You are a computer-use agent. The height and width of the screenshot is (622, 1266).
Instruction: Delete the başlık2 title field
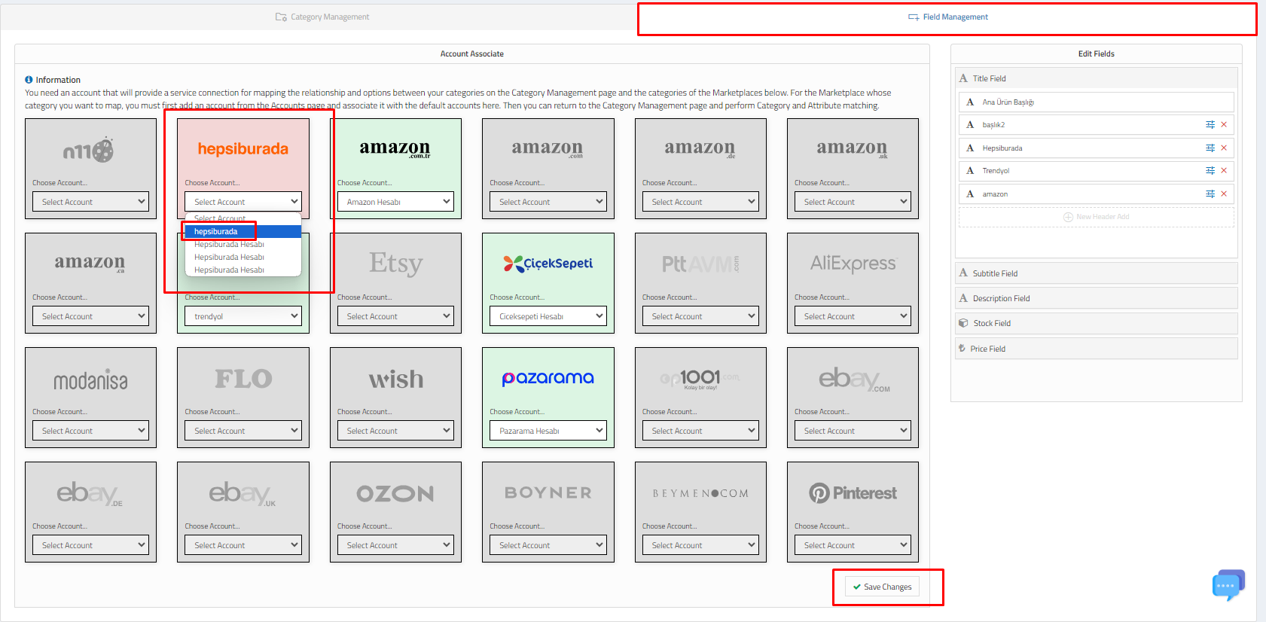(1224, 125)
